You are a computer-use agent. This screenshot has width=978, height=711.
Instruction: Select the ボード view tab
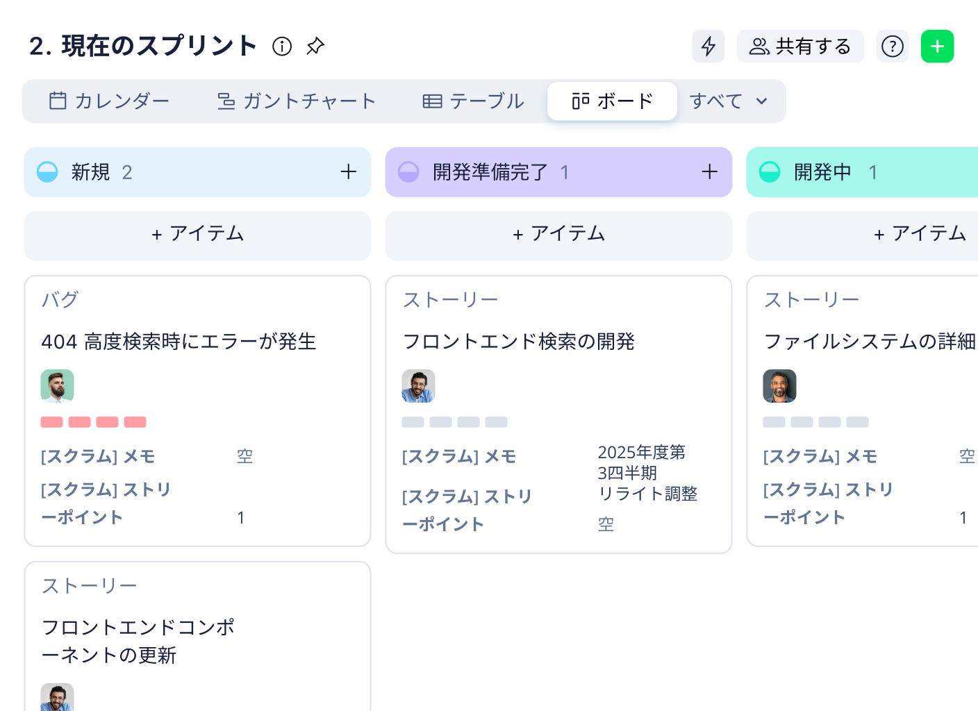[x=612, y=101]
